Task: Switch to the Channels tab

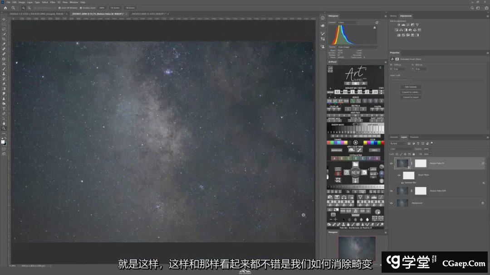Action: (x=414, y=137)
